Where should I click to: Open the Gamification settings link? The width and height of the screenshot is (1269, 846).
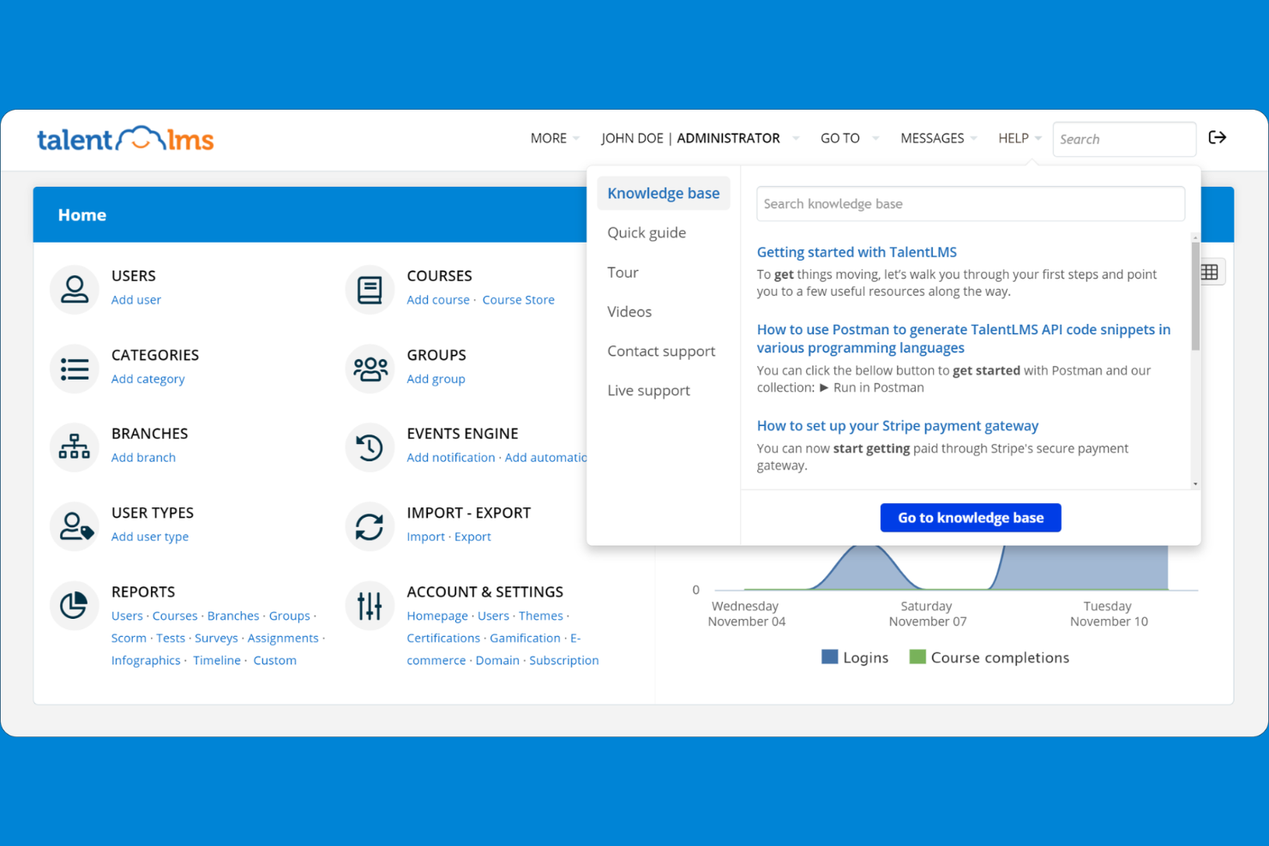point(525,638)
